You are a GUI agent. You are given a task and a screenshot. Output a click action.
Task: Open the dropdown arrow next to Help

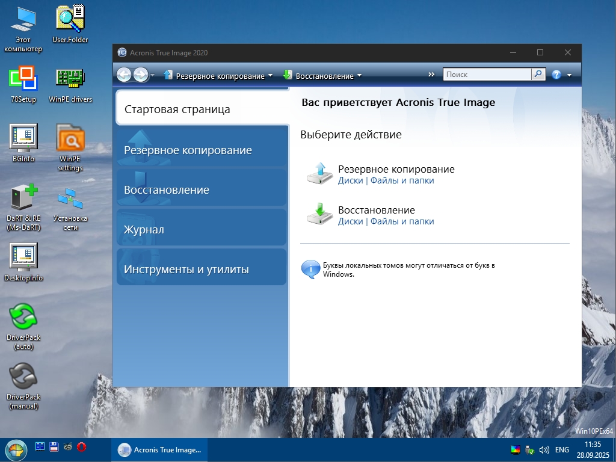coord(569,75)
